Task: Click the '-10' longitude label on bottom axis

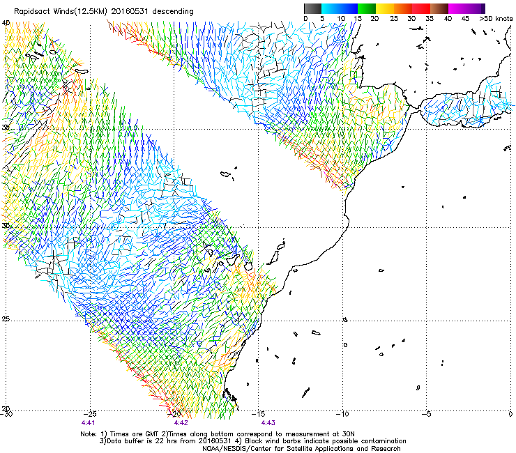Action: tap(342, 414)
